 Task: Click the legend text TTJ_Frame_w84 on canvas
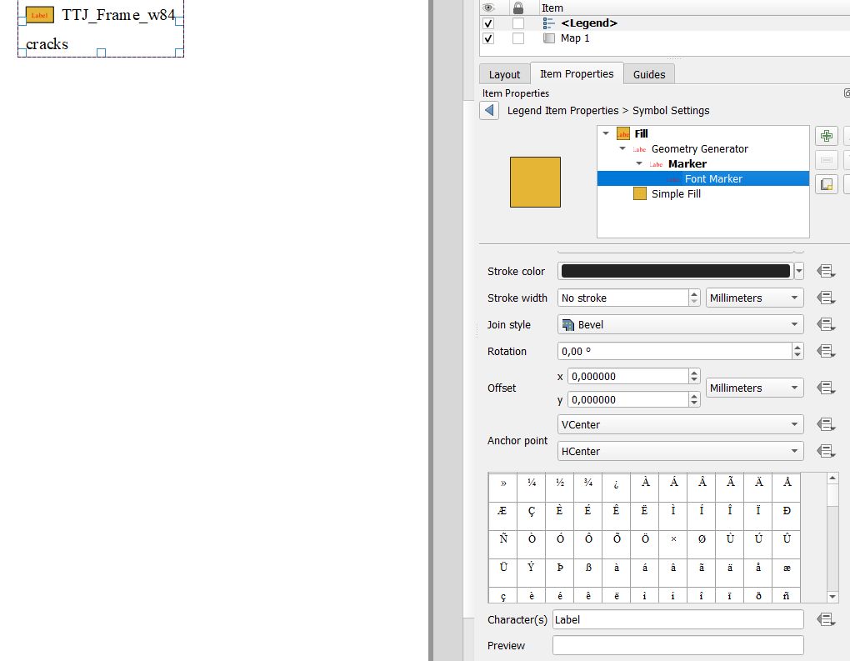[118, 15]
